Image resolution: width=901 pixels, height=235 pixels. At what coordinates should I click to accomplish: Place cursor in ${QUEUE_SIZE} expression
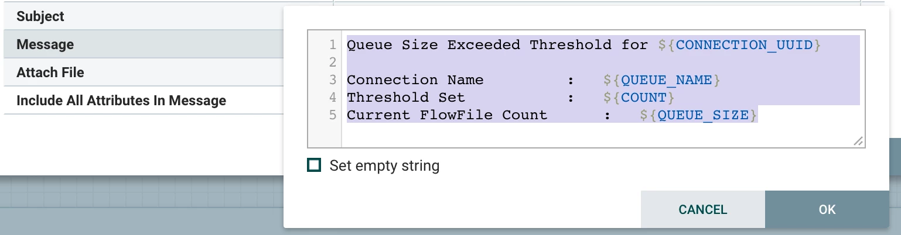click(x=699, y=115)
